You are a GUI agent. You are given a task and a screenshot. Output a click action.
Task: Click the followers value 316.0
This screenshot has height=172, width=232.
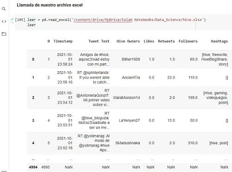[x=193, y=143]
